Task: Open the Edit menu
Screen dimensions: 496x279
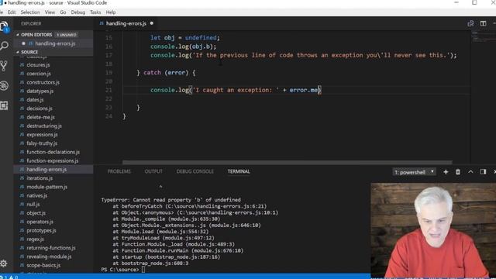Action: (12, 12)
